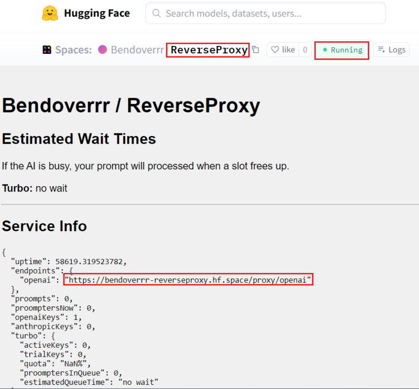Click the openai proxy endpoint URL
Screen dimensions: 419x389
[x=189, y=280]
